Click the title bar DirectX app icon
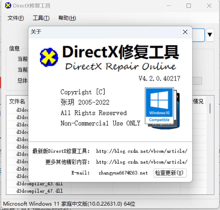The height and width of the screenshot is (210, 220). coord(8,5)
